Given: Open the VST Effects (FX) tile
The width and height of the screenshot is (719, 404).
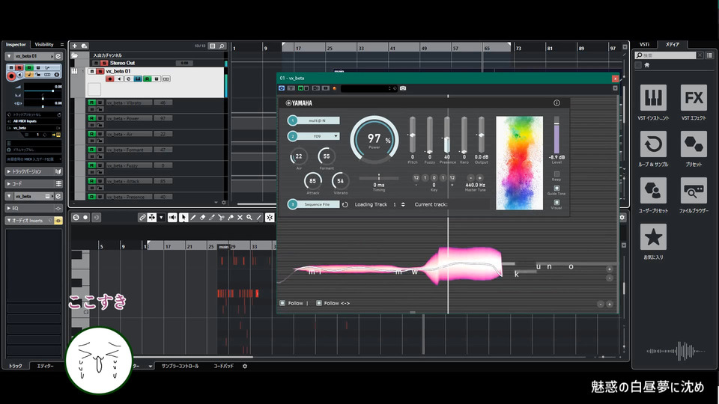Looking at the screenshot, I should 693,98.
